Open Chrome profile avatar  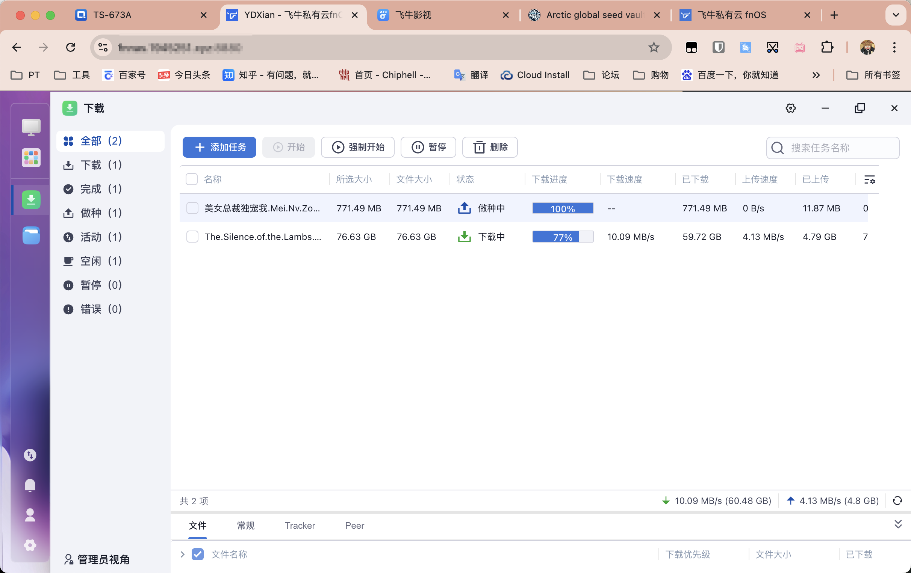click(x=867, y=47)
